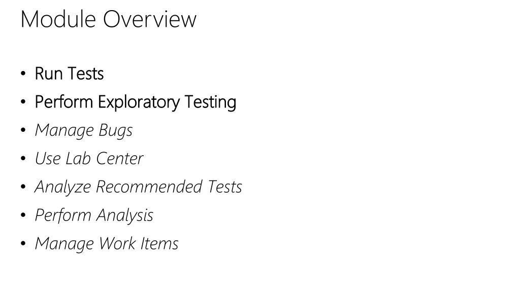Click the word Recommended in the list
Viewport: 520px width, 292px height.
coord(149,187)
